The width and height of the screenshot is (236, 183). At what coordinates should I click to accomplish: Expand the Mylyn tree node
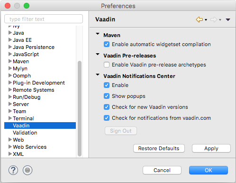[10, 68]
